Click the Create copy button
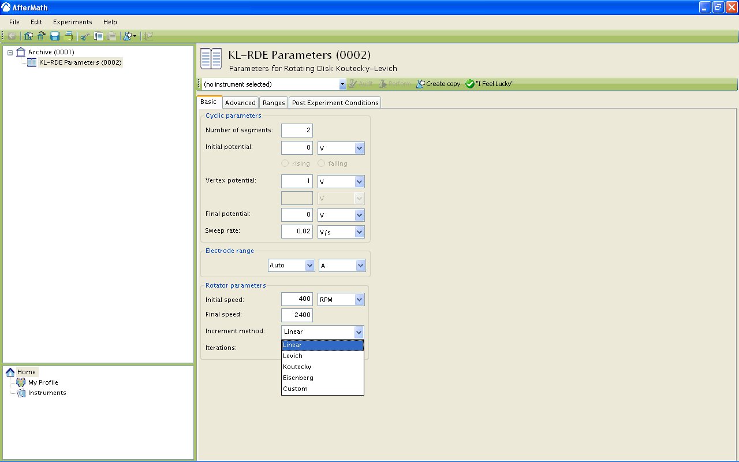The image size is (739, 462). coord(438,84)
